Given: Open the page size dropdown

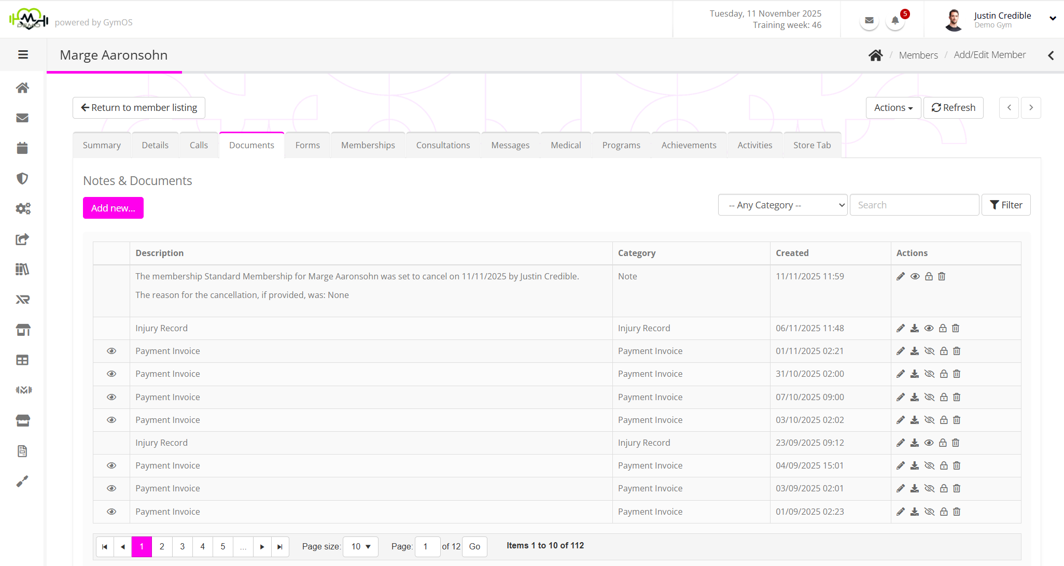Looking at the screenshot, I should point(361,547).
